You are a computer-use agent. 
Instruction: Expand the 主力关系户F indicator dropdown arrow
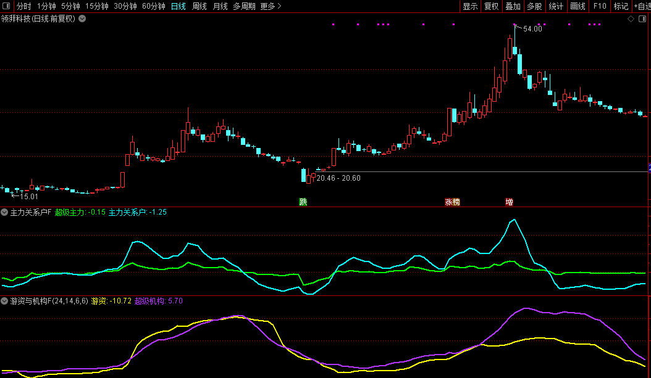point(5,212)
